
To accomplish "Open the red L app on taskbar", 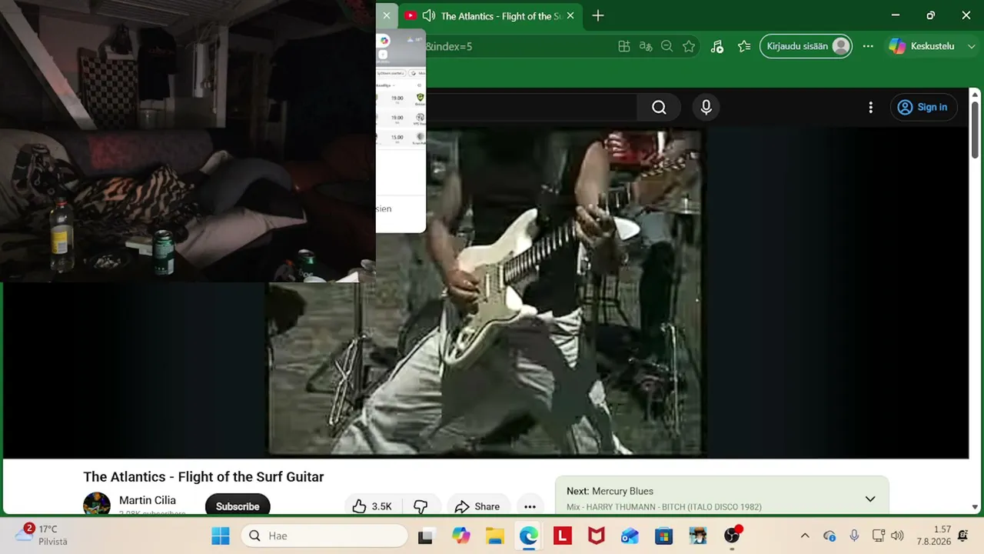I will [562, 536].
